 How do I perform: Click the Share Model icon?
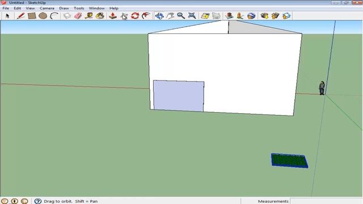coord(275,16)
